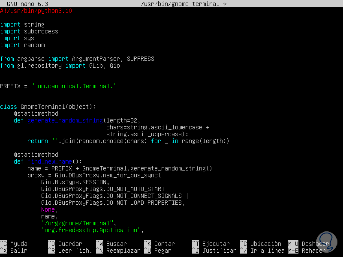Click the ^T Ejecutar shortcut
The width and height of the screenshot is (343, 257).
[211, 244]
